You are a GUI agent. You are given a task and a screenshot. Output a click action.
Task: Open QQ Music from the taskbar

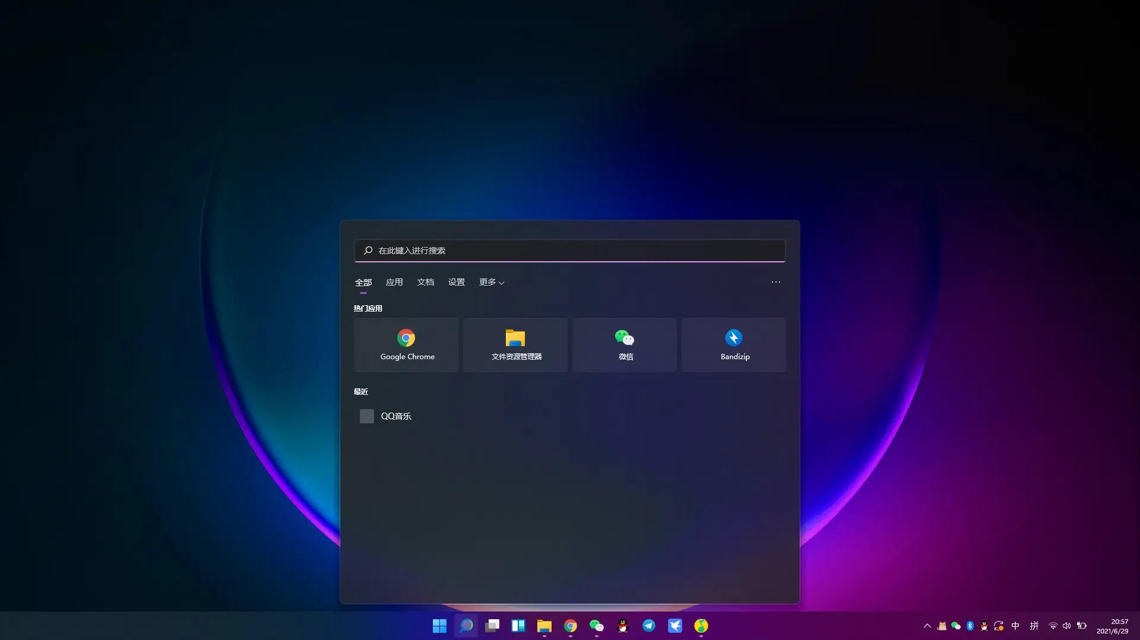(701, 626)
